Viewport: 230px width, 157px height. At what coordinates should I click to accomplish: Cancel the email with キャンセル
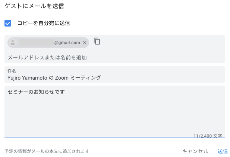click(x=195, y=151)
